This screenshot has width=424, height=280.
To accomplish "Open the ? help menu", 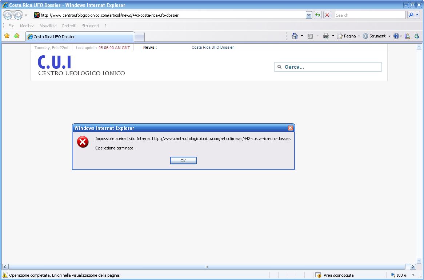I will tap(105, 26).
